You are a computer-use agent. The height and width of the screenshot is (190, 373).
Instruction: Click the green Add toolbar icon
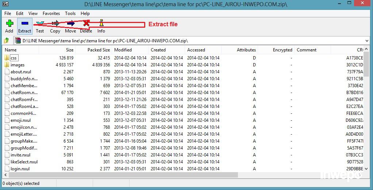(x=9, y=23)
